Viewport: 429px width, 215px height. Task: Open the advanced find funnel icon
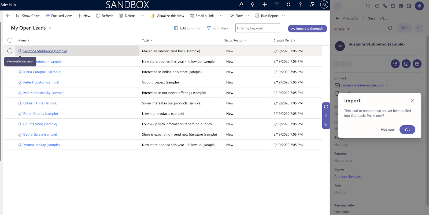click(276, 5)
